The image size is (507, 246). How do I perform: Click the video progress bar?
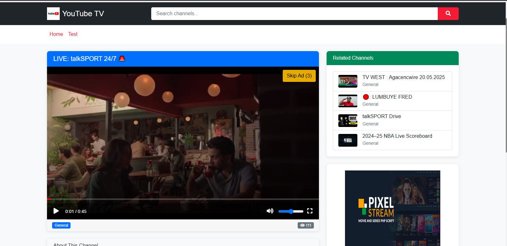tap(183, 199)
